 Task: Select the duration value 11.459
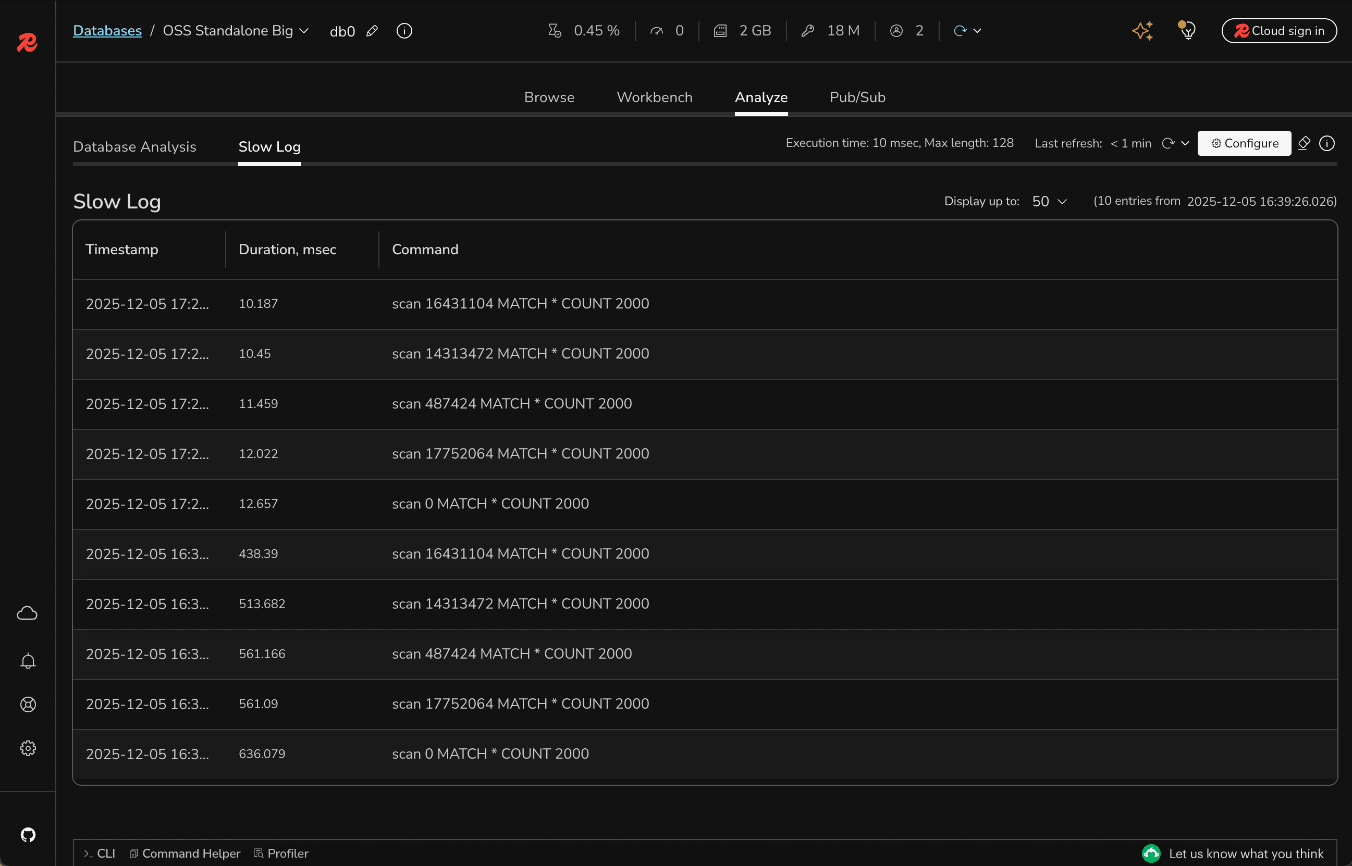coord(258,404)
